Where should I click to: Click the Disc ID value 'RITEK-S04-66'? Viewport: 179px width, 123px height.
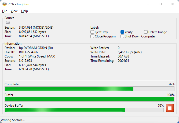pos(28,52)
